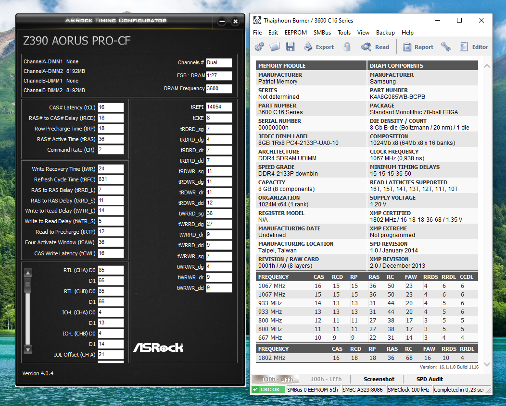The width and height of the screenshot is (506, 406).
Task: Click the RTL (CHA) D0 field
Action: coord(111,270)
